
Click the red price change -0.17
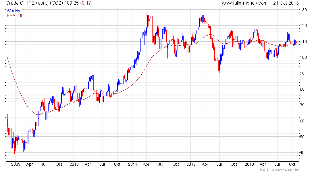pos(85,3)
